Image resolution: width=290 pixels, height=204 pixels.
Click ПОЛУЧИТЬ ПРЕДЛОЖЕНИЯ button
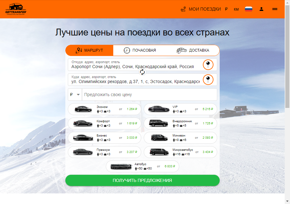[x=143, y=180]
